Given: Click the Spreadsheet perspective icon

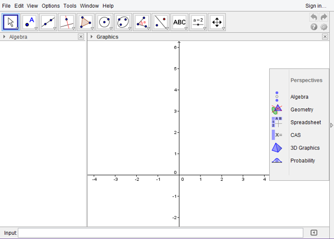Looking at the screenshot, I should coord(277,122).
